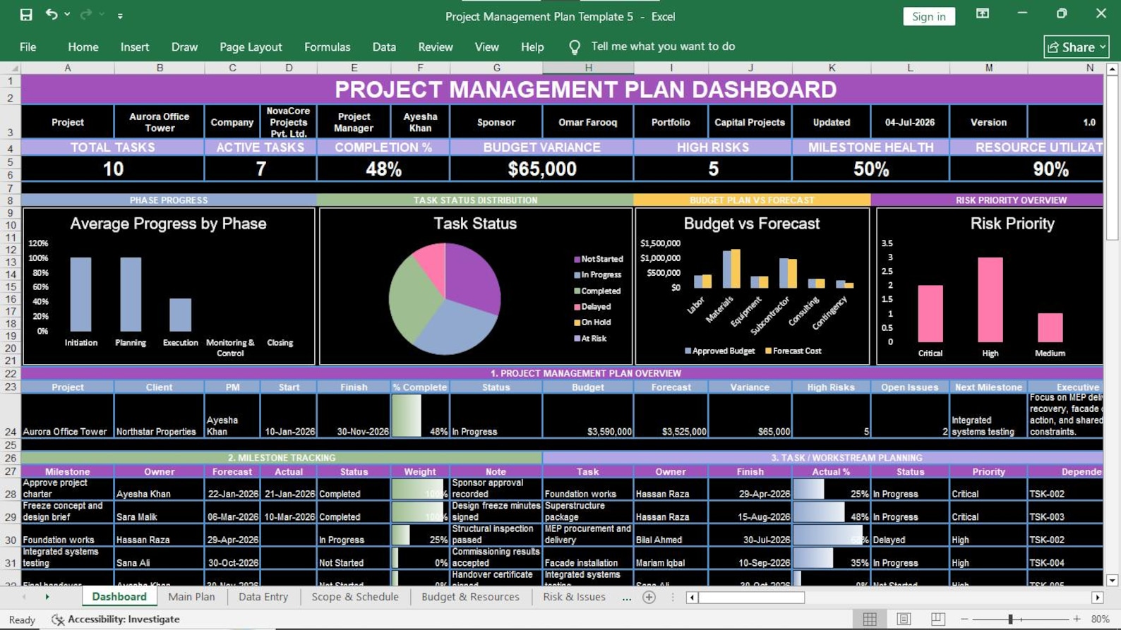Switch to the Budget & Resources sheet tab
Image resolution: width=1121 pixels, height=630 pixels.
tap(470, 597)
